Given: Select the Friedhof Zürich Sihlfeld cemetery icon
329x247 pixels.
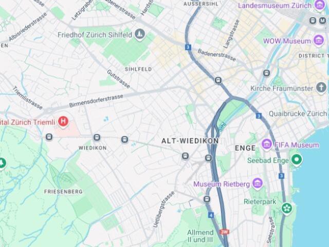Looking at the screenshot, I should click(140, 34).
